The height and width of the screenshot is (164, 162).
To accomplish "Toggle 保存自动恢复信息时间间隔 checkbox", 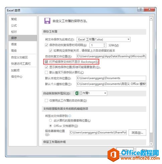I will point(47,45).
